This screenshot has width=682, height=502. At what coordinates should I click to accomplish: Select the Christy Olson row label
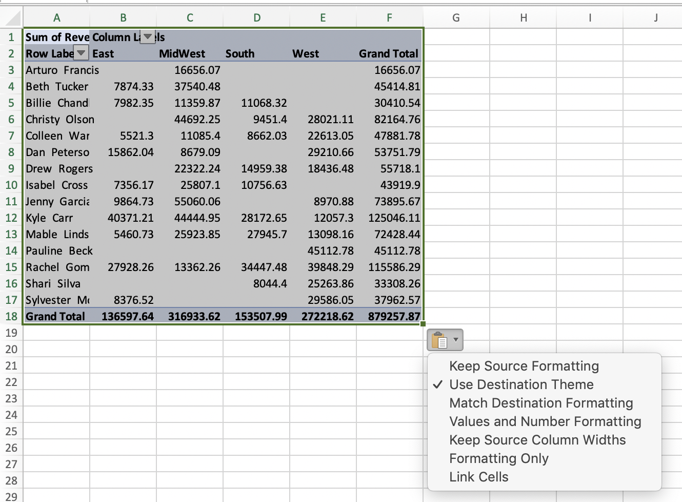(56, 119)
